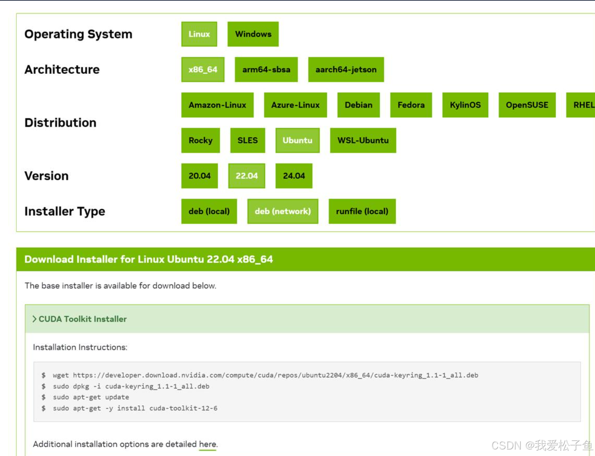Click the 'Download Installer for Linux Ubuntu 22.04 x86_64' header
The width and height of the screenshot is (595, 456).
(x=149, y=259)
